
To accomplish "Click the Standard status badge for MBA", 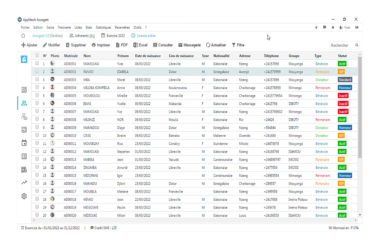I will 345,80.
